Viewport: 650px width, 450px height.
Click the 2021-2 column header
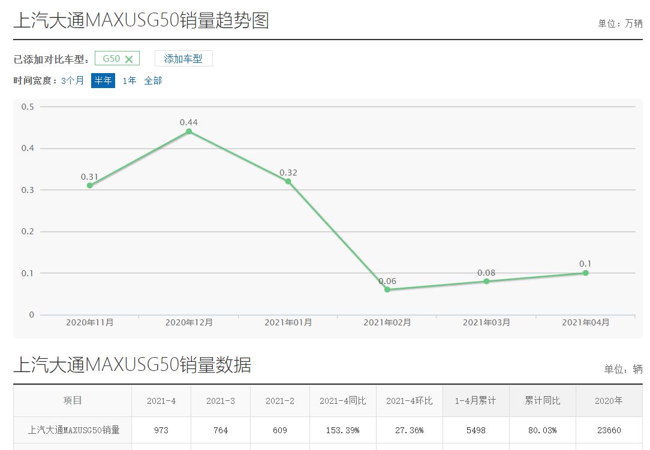click(x=280, y=401)
